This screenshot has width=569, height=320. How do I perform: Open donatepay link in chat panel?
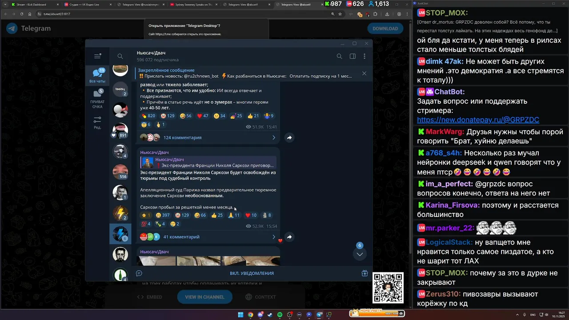(x=478, y=120)
